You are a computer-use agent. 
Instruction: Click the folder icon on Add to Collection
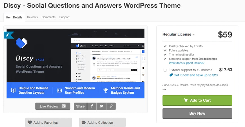click(84, 122)
